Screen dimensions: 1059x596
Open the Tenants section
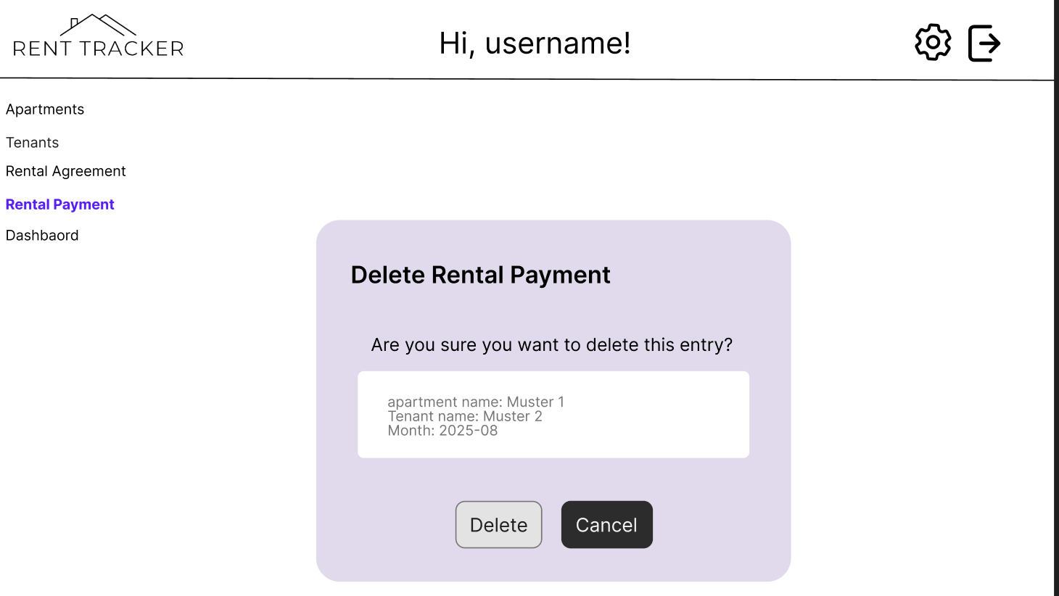coord(32,142)
